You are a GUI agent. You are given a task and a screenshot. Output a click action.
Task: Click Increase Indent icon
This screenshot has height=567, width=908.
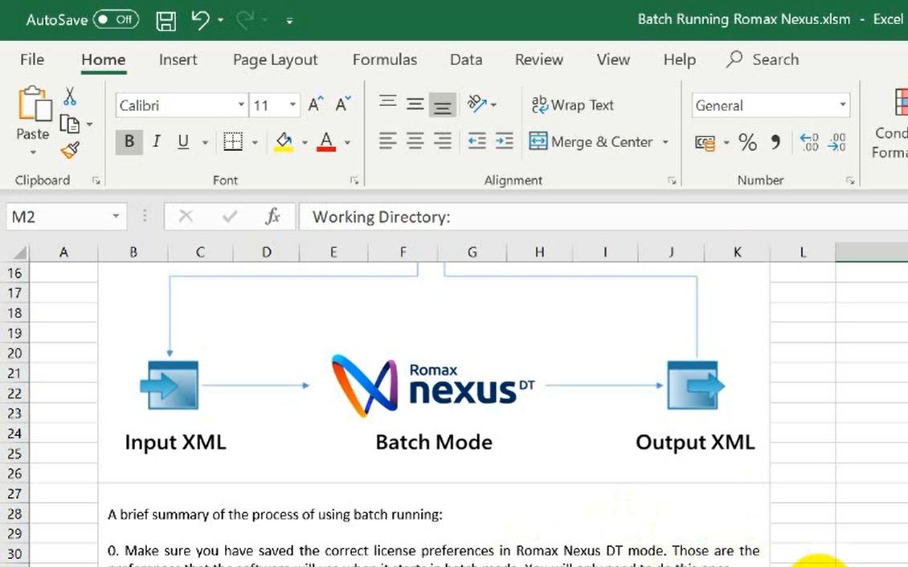pyautogui.click(x=504, y=141)
